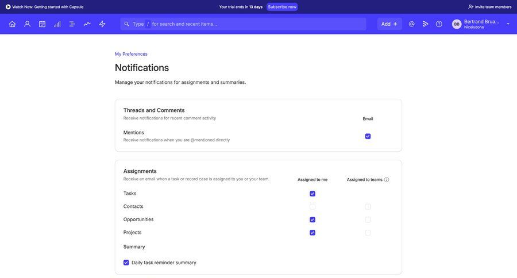
Task: Open the Workflow automation lightning icon
Action: click(102, 24)
